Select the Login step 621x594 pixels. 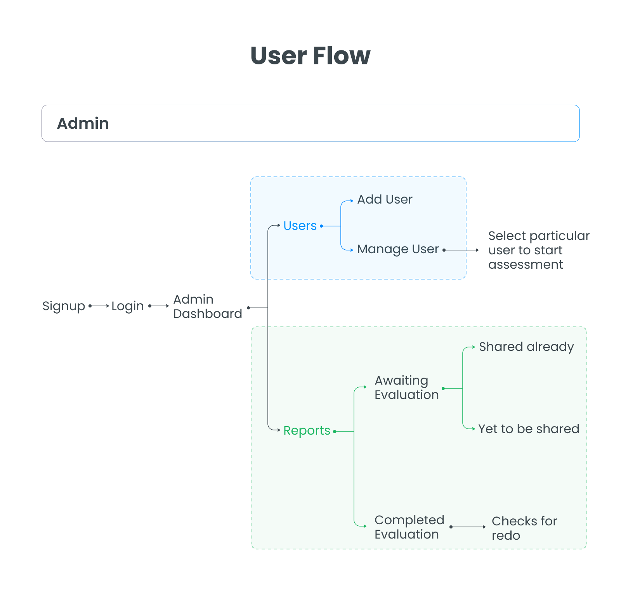(127, 306)
